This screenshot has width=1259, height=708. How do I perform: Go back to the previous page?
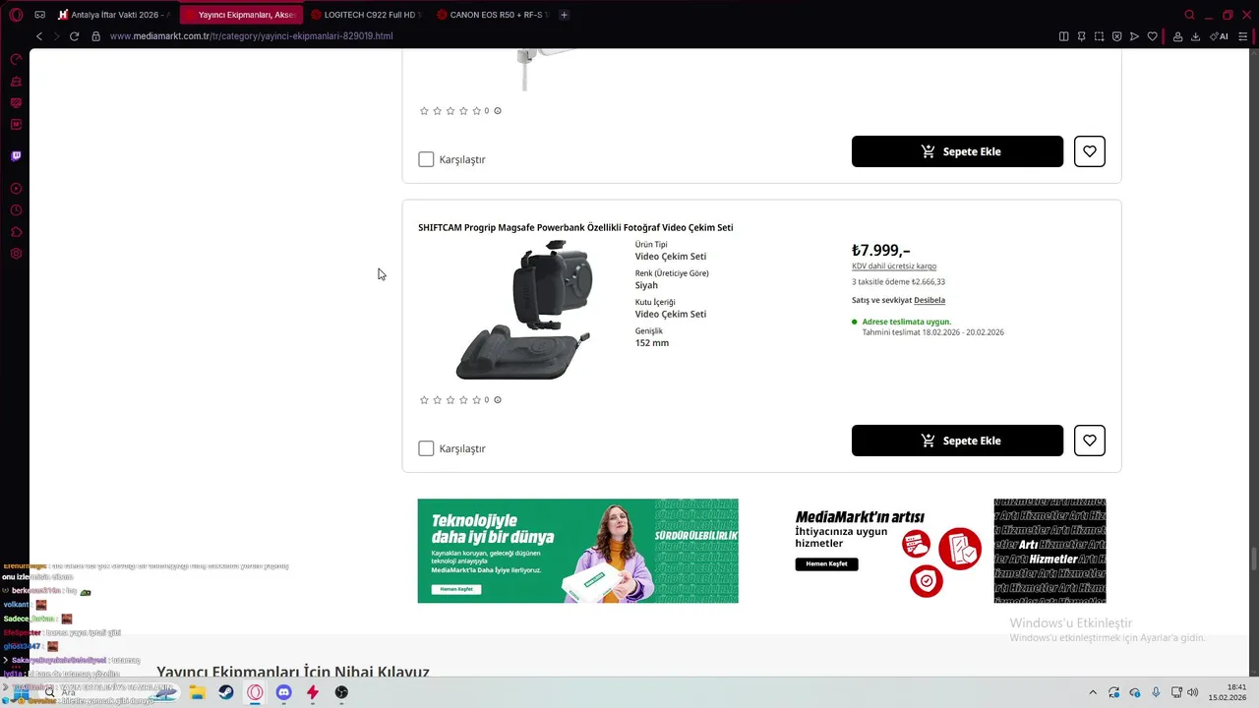39,36
